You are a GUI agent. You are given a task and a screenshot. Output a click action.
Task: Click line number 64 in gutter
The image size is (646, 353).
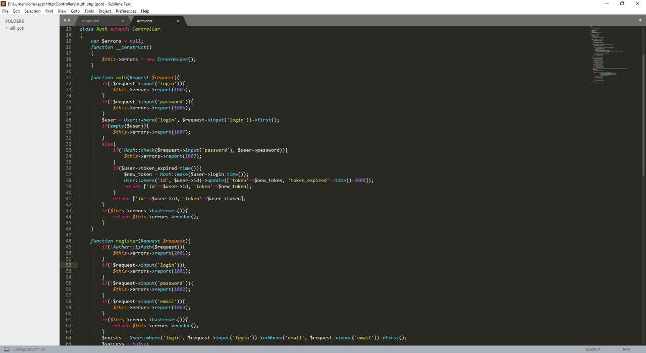(69, 338)
